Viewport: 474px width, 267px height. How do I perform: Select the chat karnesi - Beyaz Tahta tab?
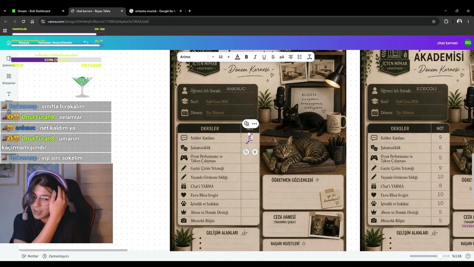coord(96,11)
